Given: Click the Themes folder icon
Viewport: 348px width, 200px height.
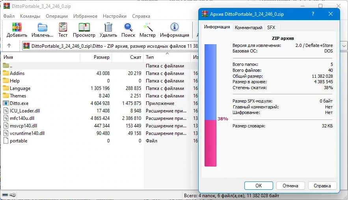Looking at the screenshot, I should [6, 96].
